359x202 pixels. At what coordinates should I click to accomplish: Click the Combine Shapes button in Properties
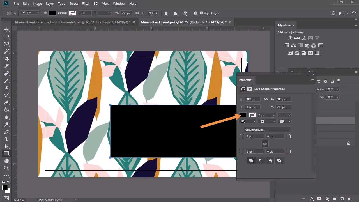(x=251, y=160)
